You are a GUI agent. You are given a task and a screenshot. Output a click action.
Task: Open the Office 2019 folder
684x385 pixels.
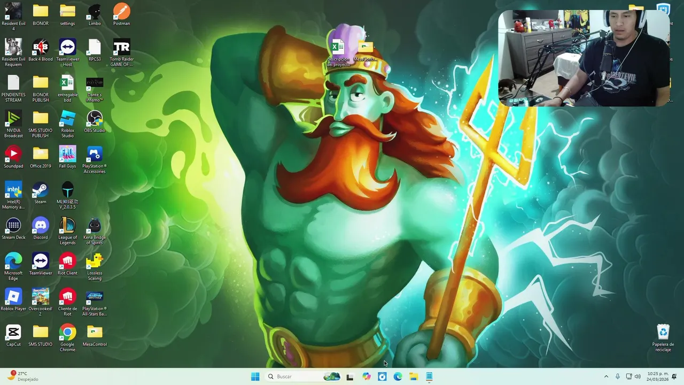click(41, 157)
